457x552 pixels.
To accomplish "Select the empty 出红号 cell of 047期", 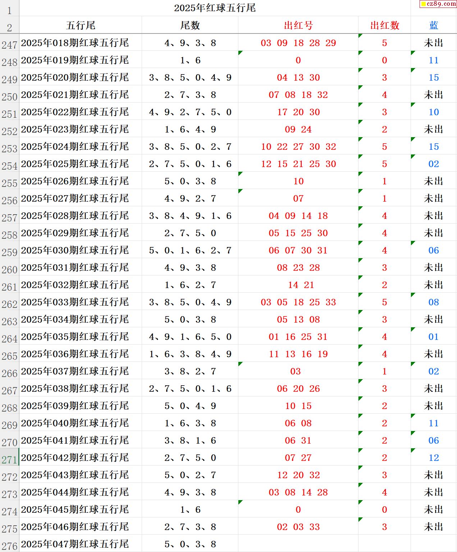I will [x=298, y=544].
